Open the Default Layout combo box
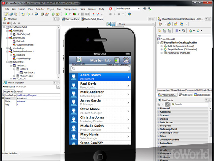 click(x=128, y=9)
